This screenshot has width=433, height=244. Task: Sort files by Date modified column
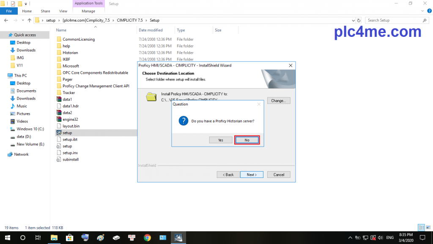(151, 30)
